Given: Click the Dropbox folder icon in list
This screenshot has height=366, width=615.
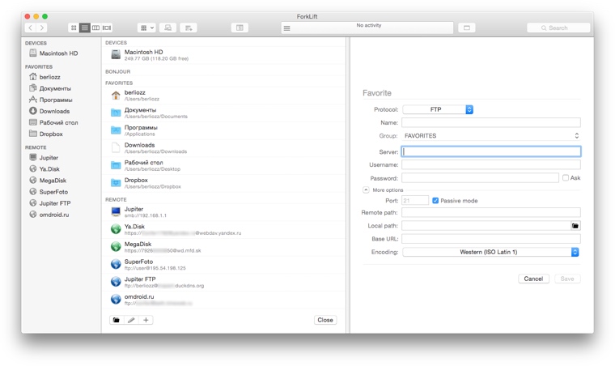Looking at the screenshot, I should (x=116, y=183).
